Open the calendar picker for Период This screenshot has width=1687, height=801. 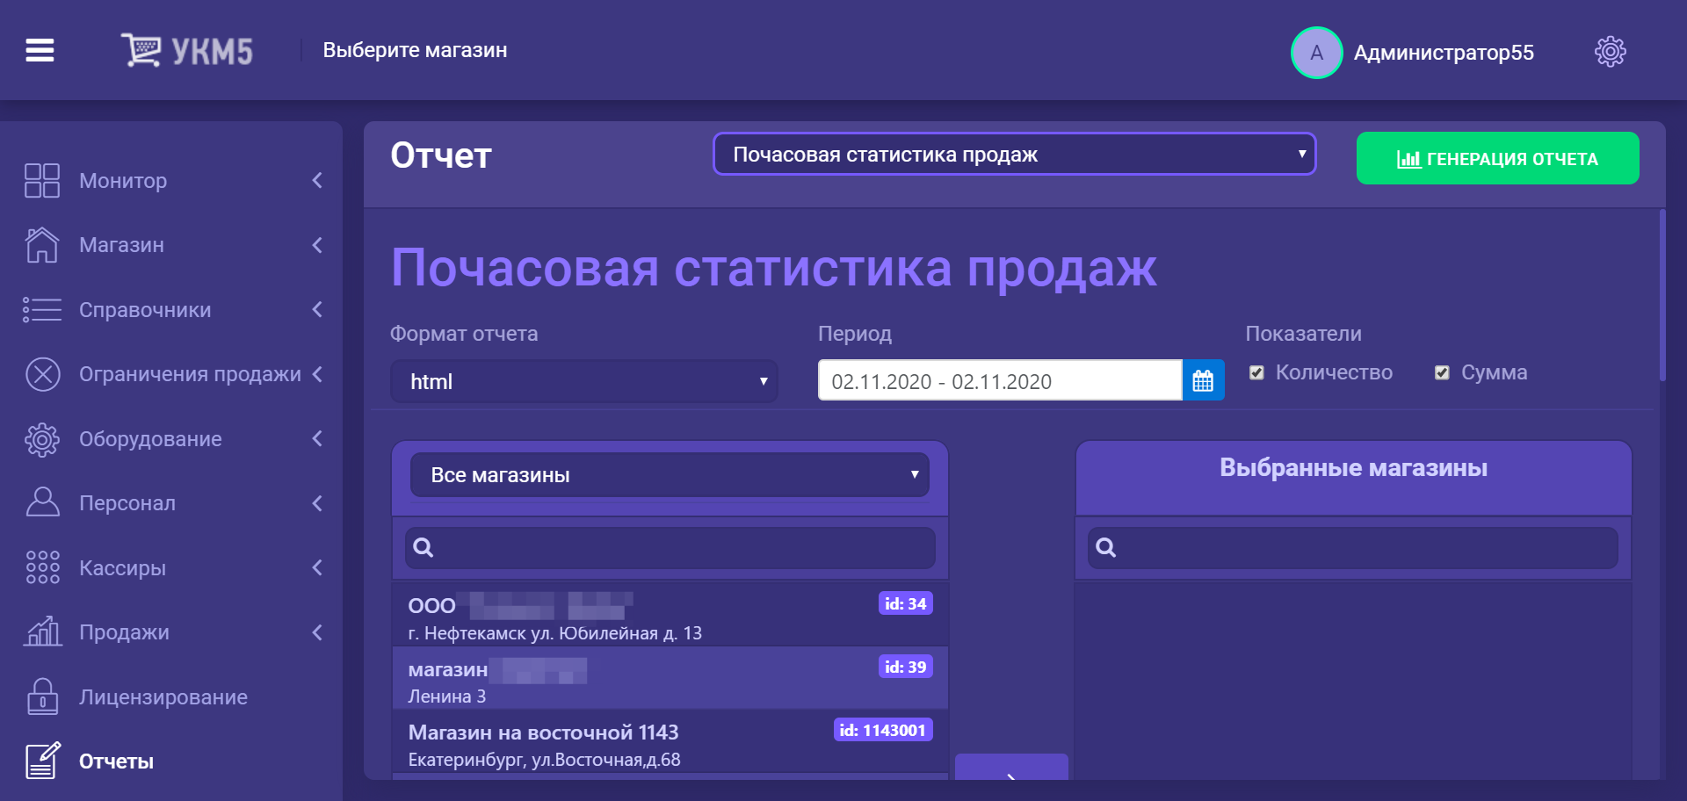(1203, 380)
